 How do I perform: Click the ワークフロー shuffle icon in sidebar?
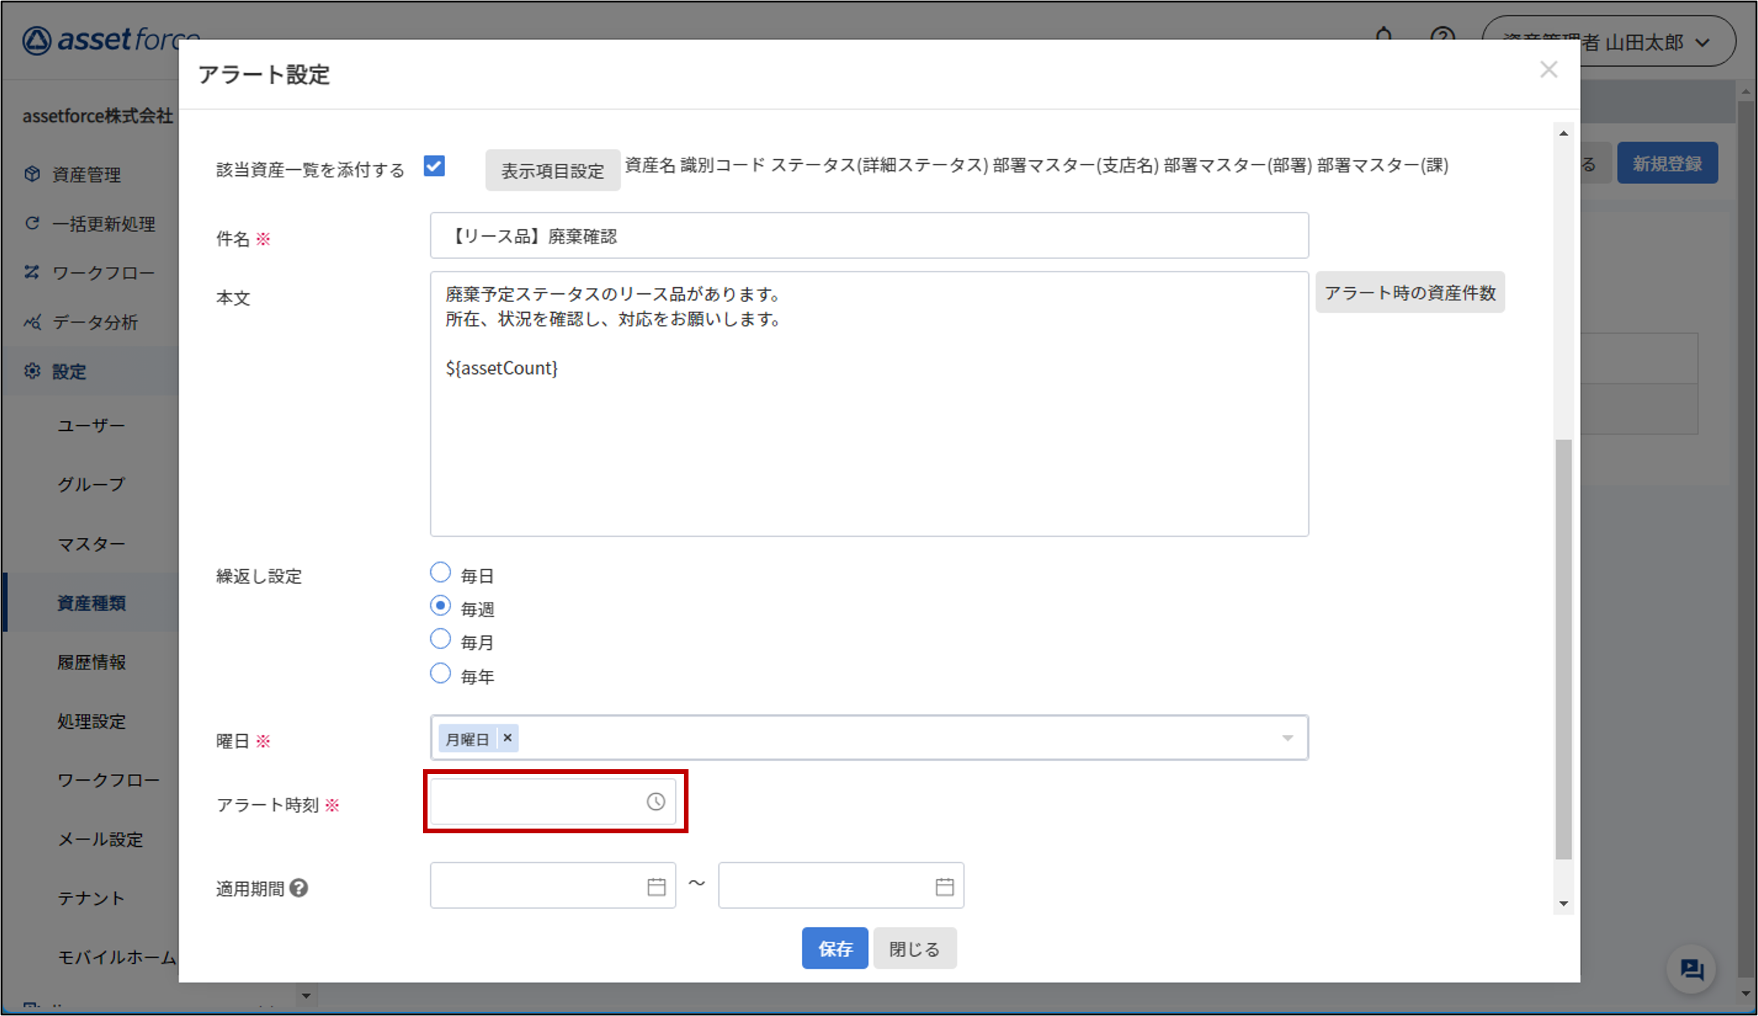32,272
